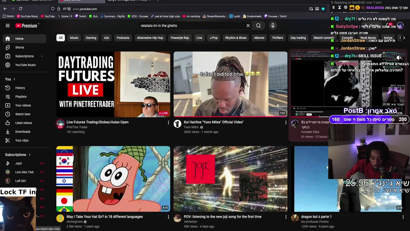Click the www.youtube.com address bar

coord(189,9)
